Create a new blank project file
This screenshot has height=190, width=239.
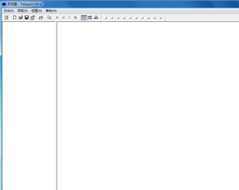tap(15, 18)
